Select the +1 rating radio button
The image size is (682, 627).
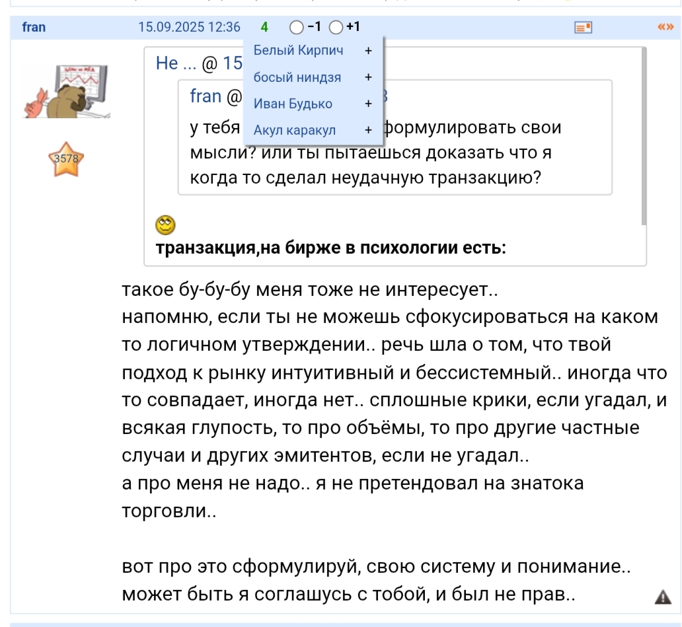(x=336, y=27)
